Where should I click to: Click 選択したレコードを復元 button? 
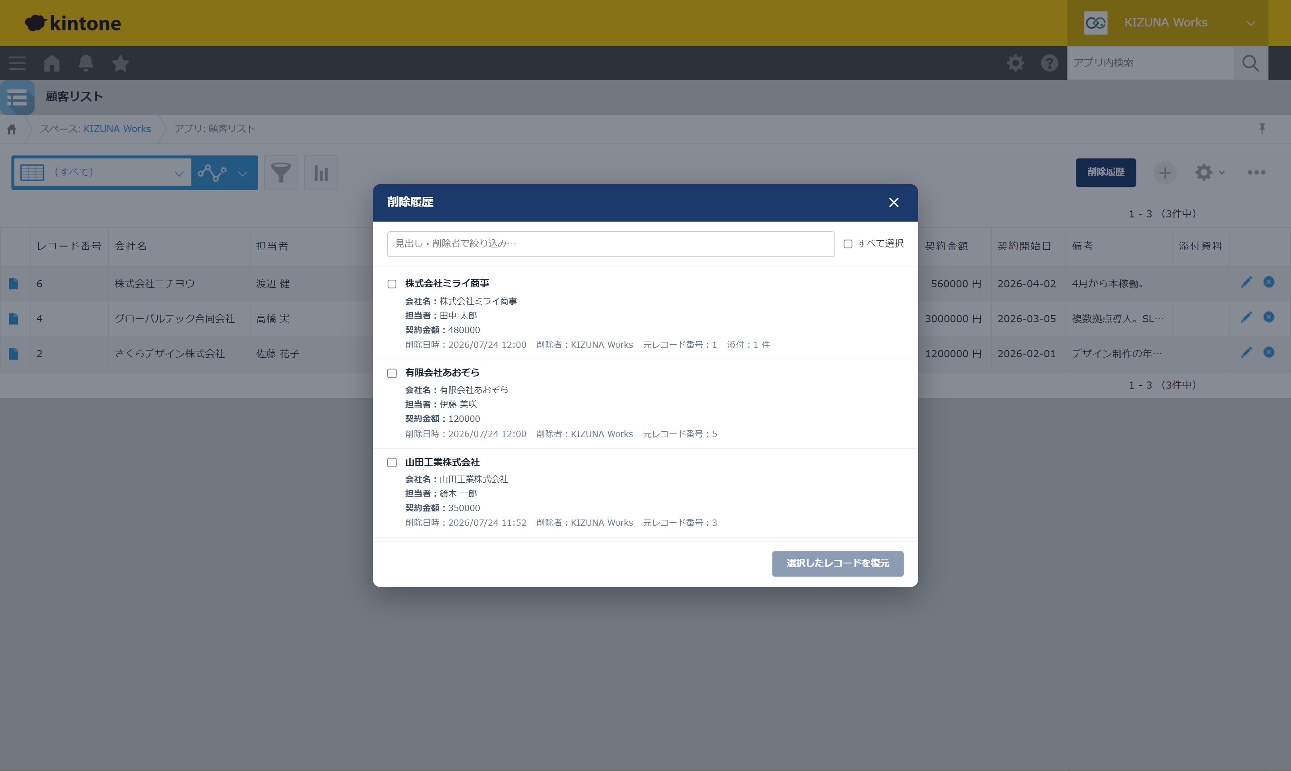pos(837,564)
